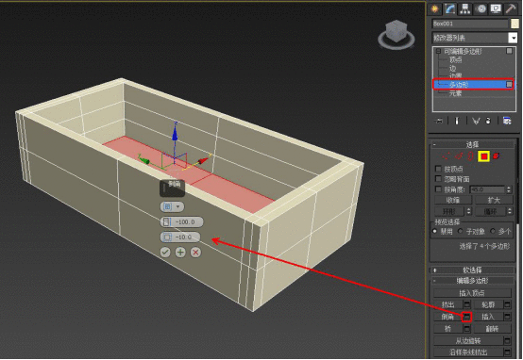Click the 倒角 bevel button
523x360 pixels.
coord(448,317)
